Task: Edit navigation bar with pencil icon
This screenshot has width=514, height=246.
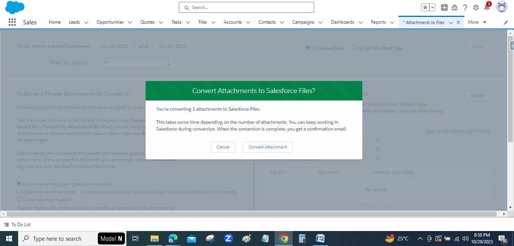Action: (x=506, y=22)
